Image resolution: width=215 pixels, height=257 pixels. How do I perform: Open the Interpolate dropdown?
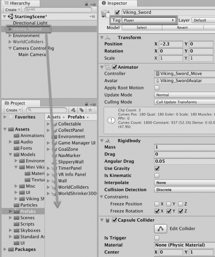pyautogui.click(x=185, y=183)
